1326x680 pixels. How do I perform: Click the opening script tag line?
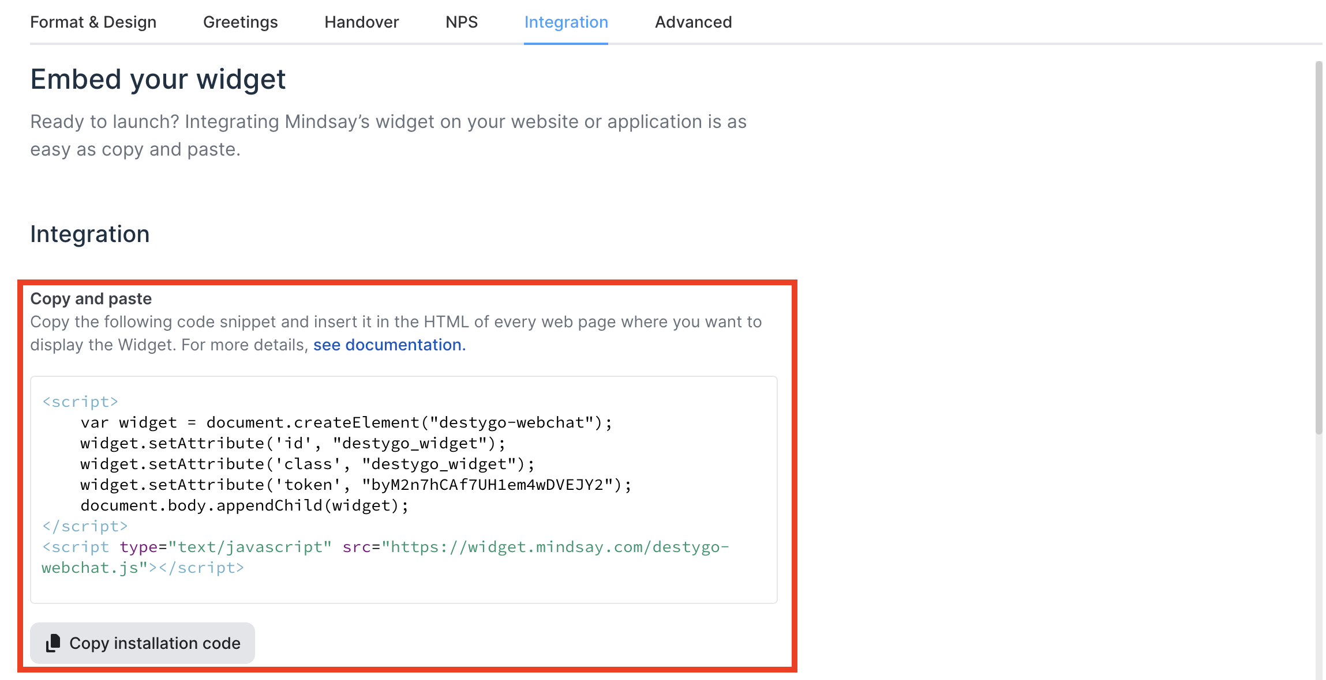(80, 402)
